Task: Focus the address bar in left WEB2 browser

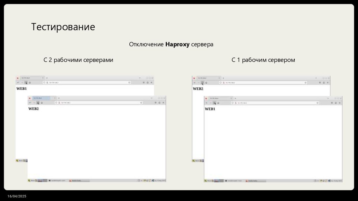Action: pos(99,103)
